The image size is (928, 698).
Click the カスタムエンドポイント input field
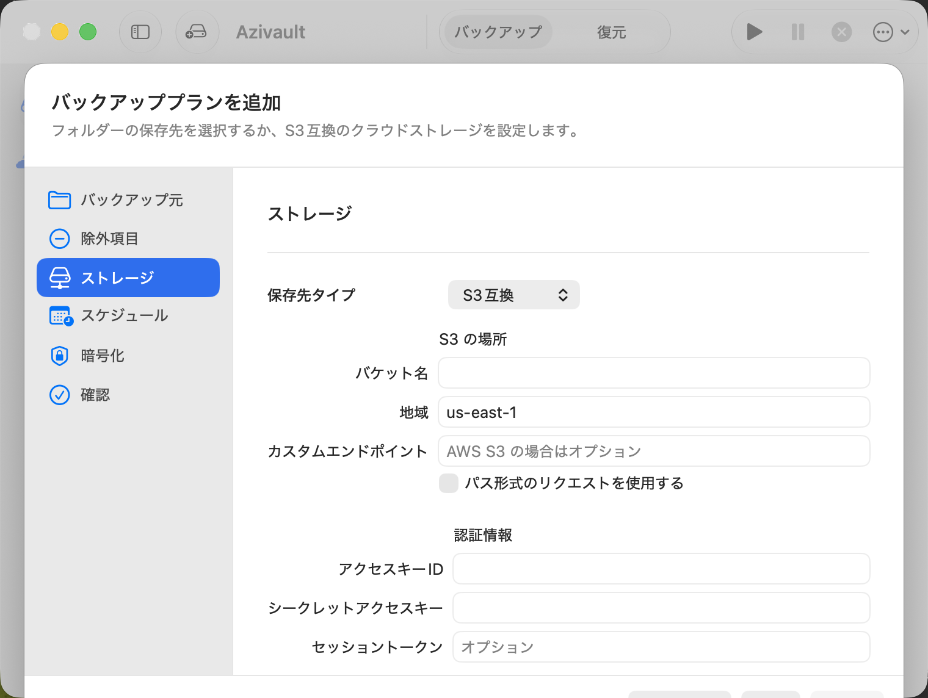pos(654,451)
